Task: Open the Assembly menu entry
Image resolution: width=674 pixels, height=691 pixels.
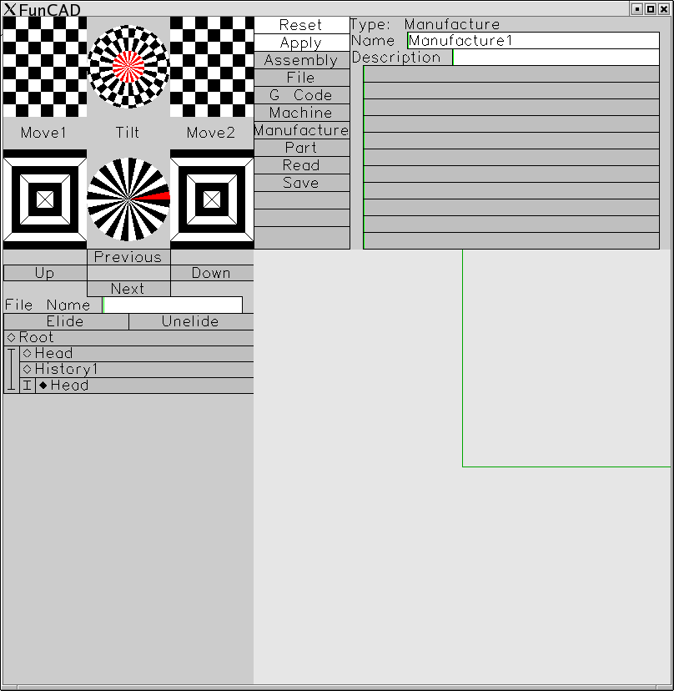Action: point(302,60)
